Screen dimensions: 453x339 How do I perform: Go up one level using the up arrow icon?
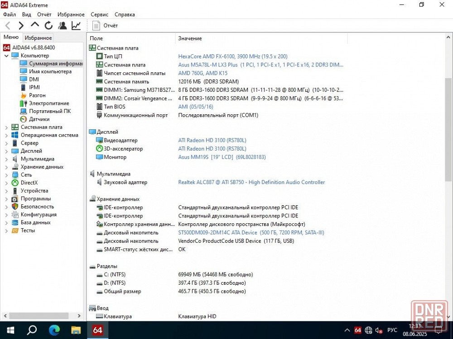pyautogui.click(x=35, y=25)
